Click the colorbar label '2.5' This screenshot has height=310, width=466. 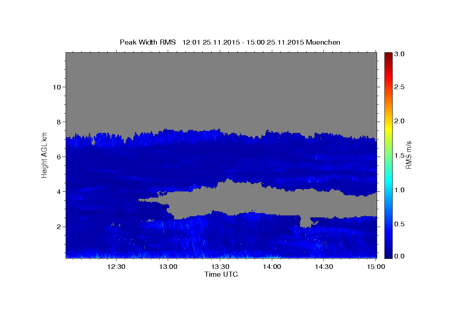tap(400, 87)
